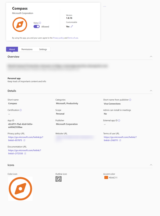The width and height of the screenshot is (160, 216).
Task: Open the Privacy policy link in header
Action: pyautogui.click(x=58, y=38)
